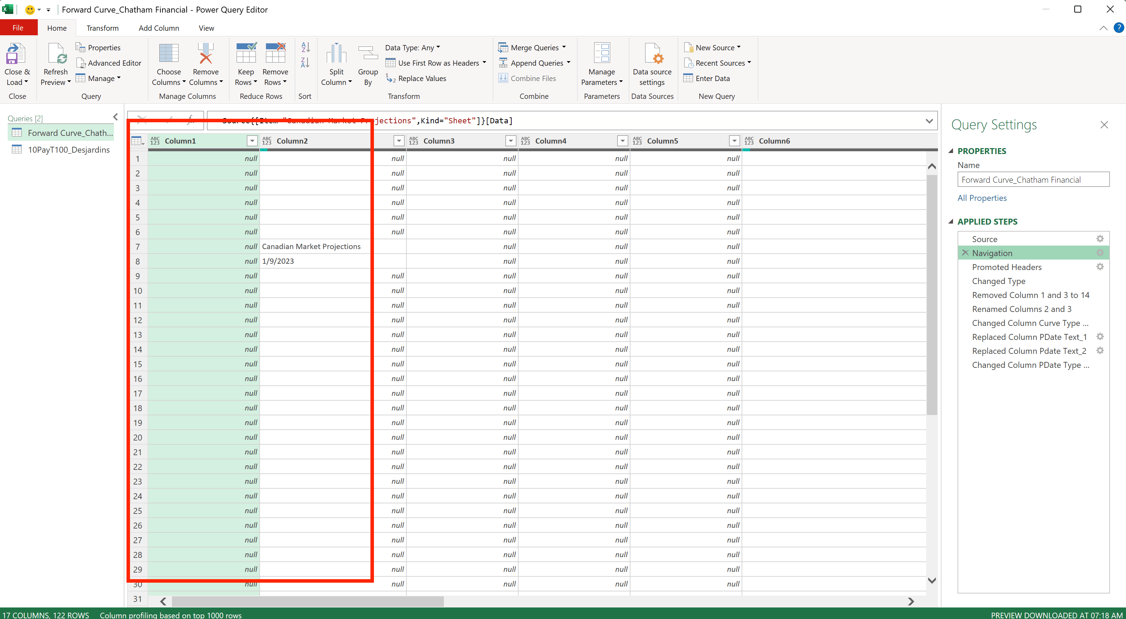Viewport: 1126px width, 619px height.
Task: Click Replace Values in the Transform group
Action: click(416, 78)
